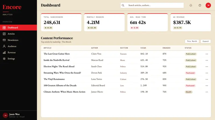Open article 100 Greatest Albums of the Decade

tap(60, 85)
